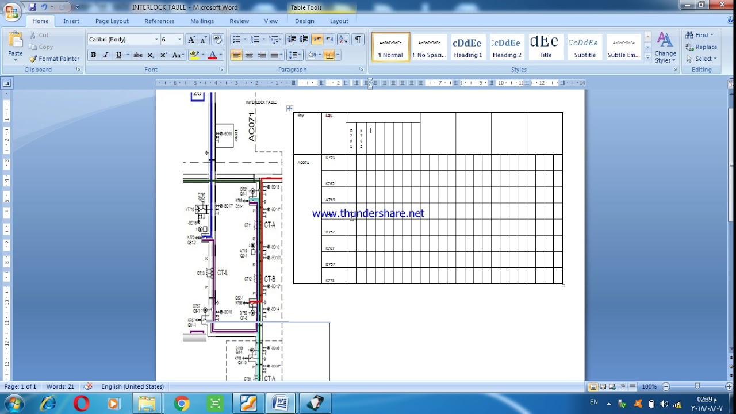The width and height of the screenshot is (736, 414).
Task: Switch to the Insert ribbon tab
Action: pyautogui.click(x=71, y=21)
